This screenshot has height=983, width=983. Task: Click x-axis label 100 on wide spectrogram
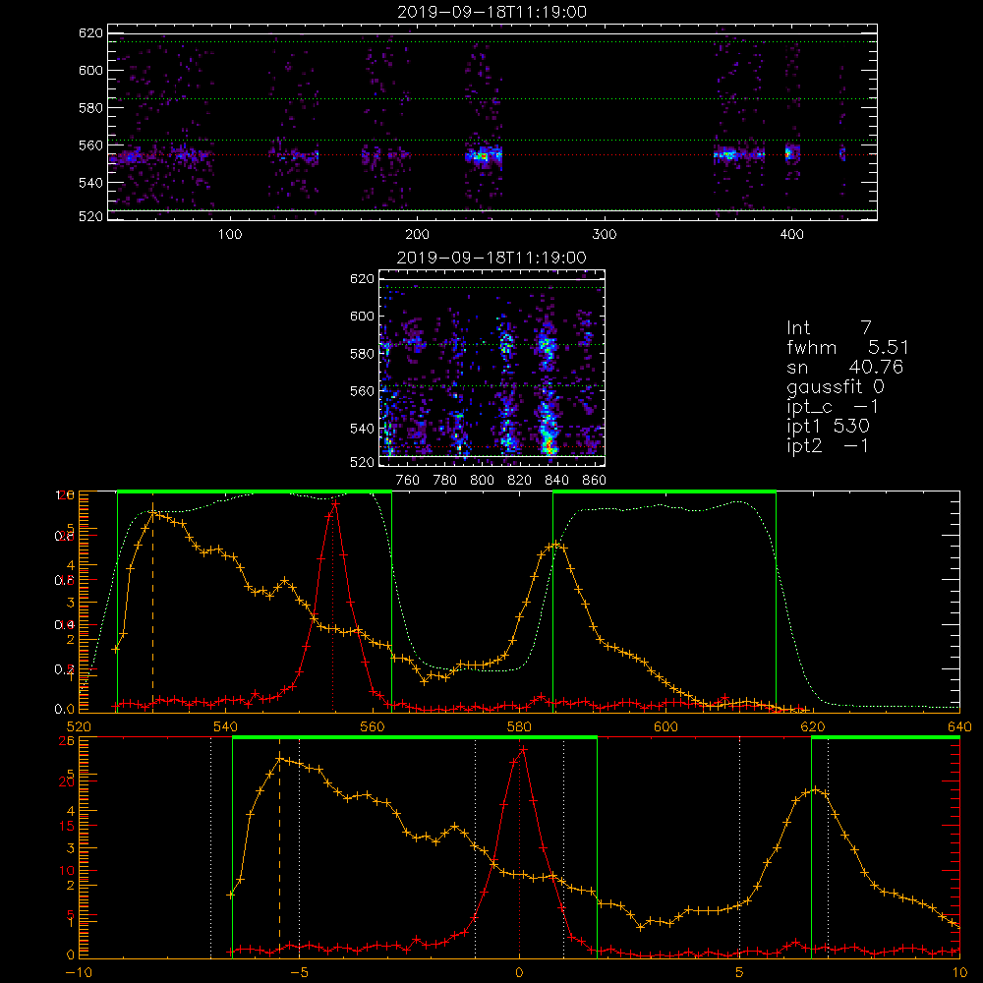230,235
